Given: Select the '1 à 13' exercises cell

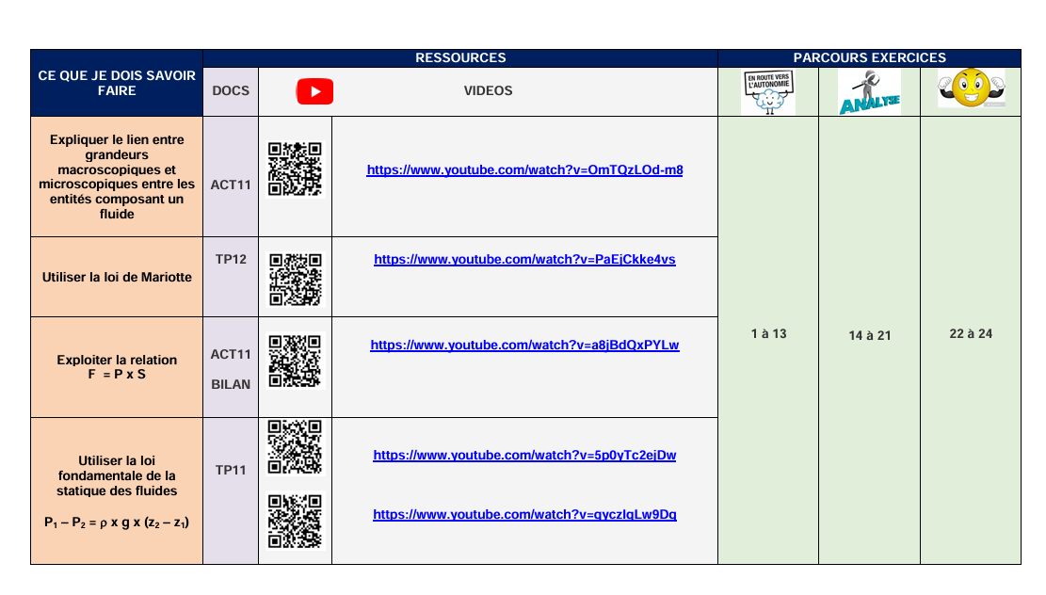Looking at the screenshot, I should tap(768, 334).
